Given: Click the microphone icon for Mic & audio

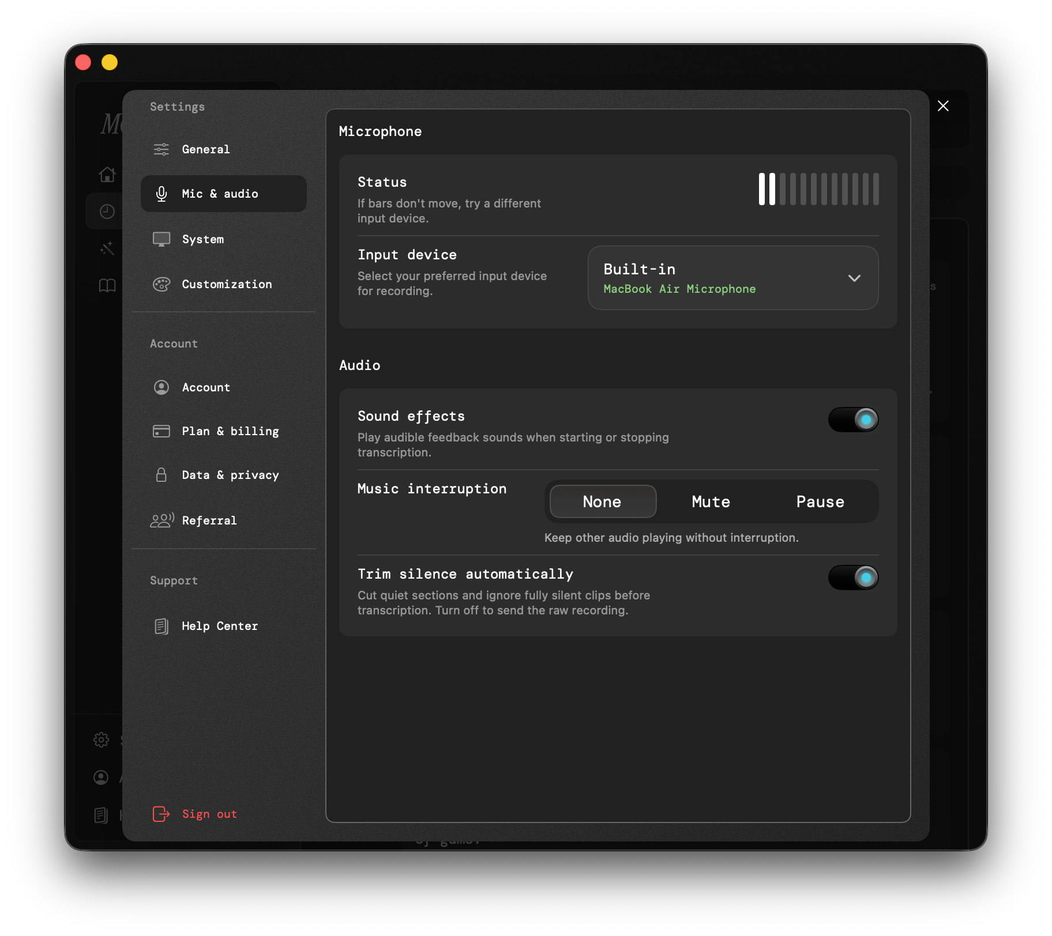Looking at the screenshot, I should [161, 194].
